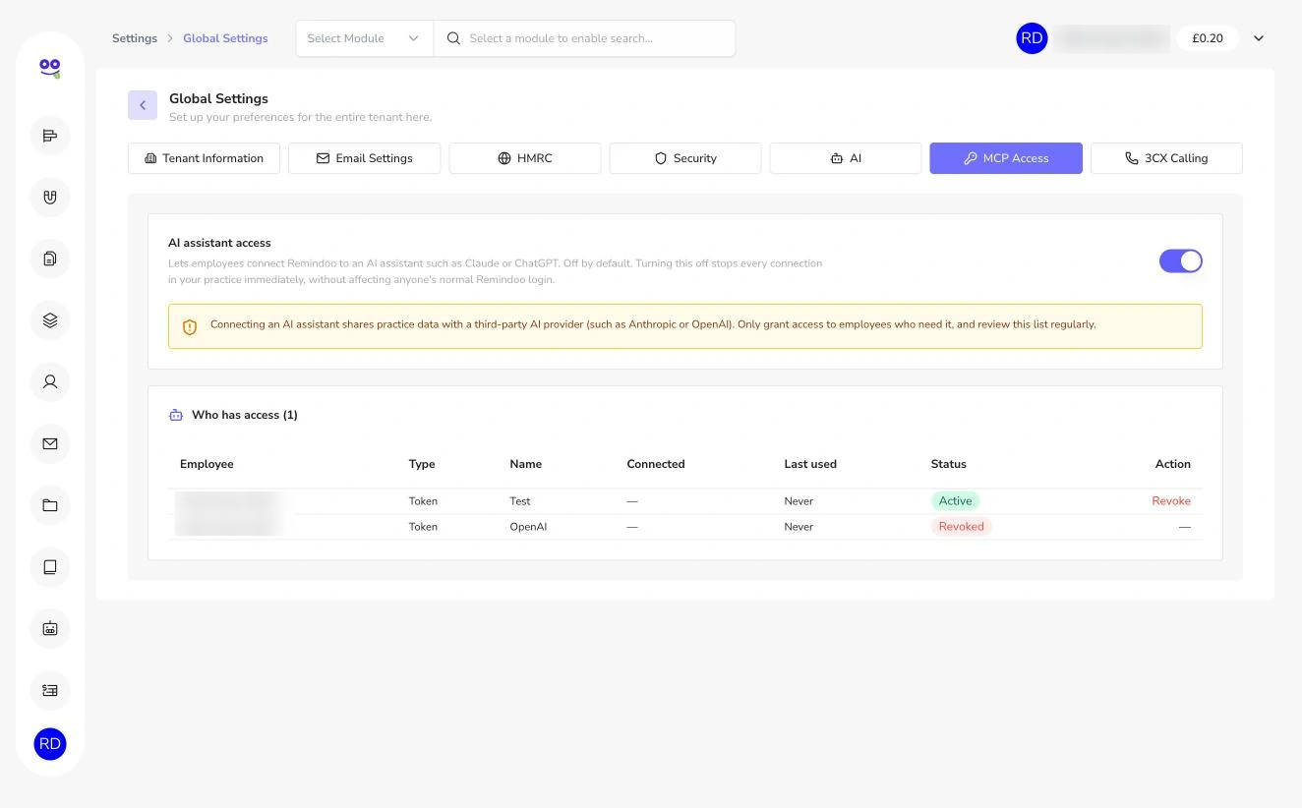The image size is (1302, 808).
Task: Open the magnet icon in the sidebar
Action: (x=50, y=197)
